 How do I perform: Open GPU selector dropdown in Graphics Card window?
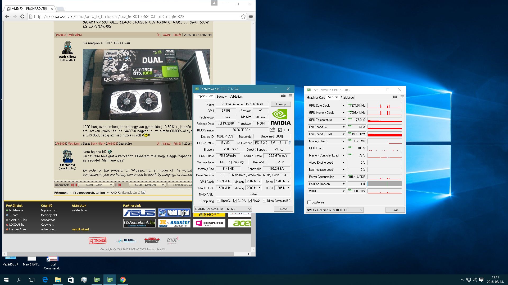[223, 209]
